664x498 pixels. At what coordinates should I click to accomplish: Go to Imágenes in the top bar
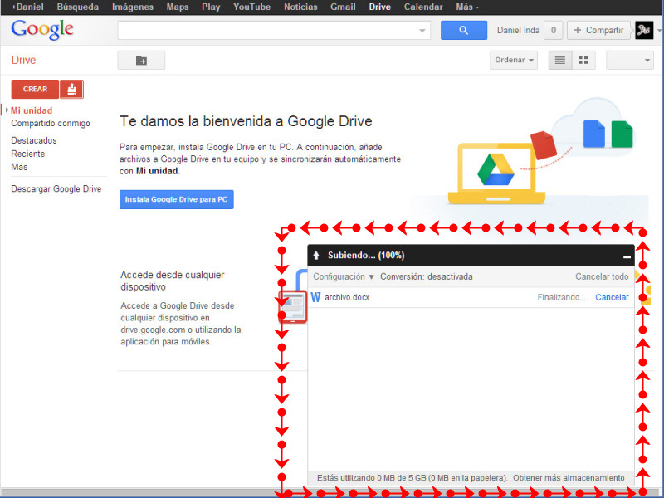pyautogui.click(x=133, y=7)
